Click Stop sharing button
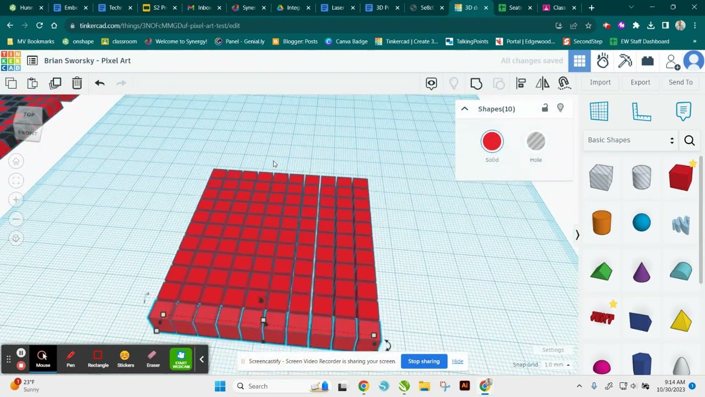 [424, 361]
